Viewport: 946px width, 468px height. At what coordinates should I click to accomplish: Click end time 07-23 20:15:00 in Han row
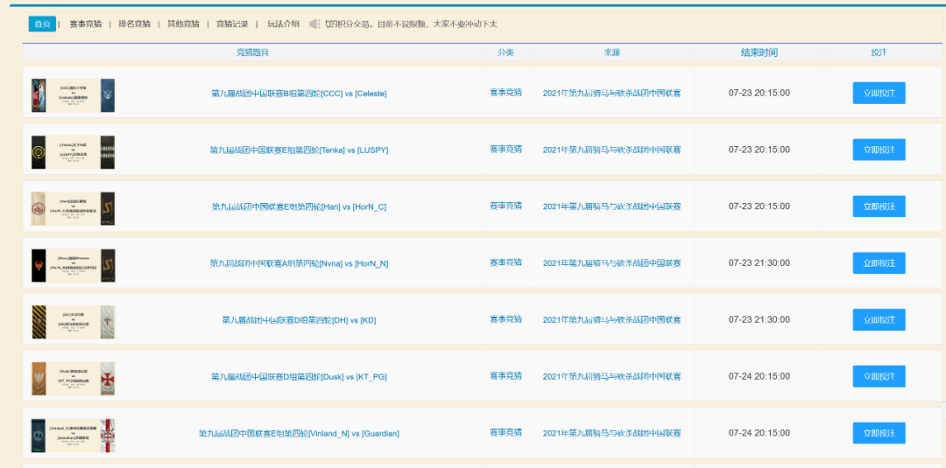(759, 206)
